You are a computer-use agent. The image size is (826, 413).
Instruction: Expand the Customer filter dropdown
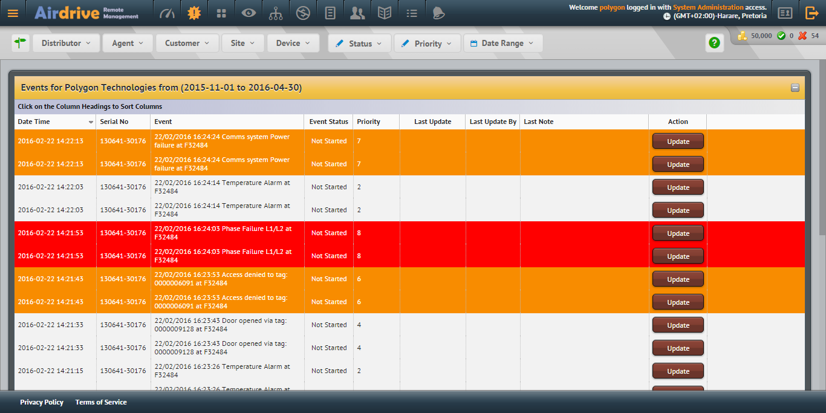[187, 43]
